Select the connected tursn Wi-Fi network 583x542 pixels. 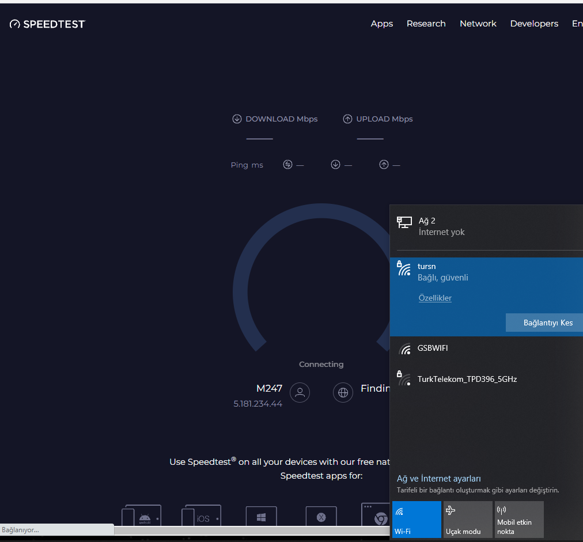pyautogui.click(x=486, y=297)
